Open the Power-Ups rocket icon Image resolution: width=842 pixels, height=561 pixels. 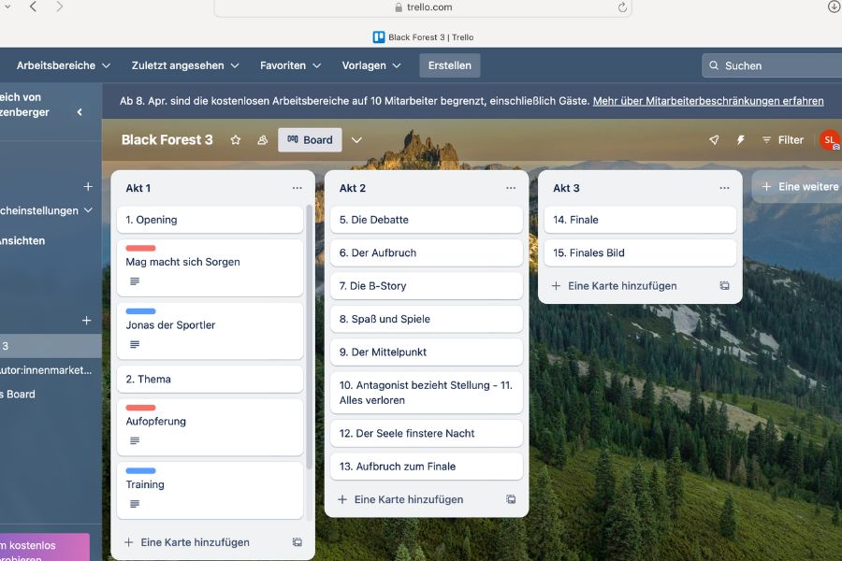coord(714,139)
